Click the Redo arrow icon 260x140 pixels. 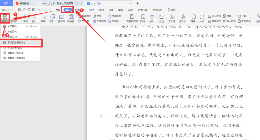[x=45, y=10]
